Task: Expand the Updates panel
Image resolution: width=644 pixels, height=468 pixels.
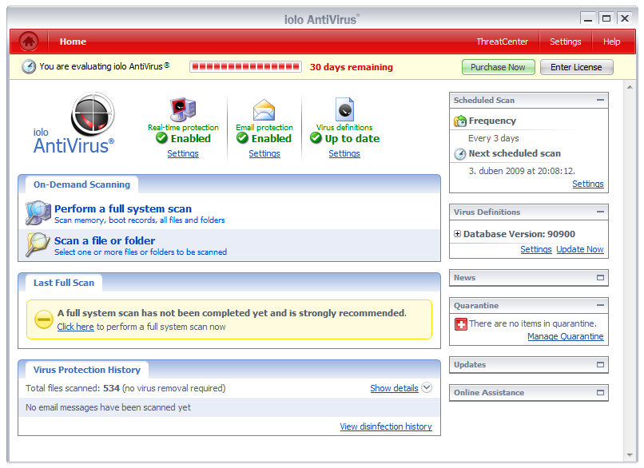Action: (600, 364)
